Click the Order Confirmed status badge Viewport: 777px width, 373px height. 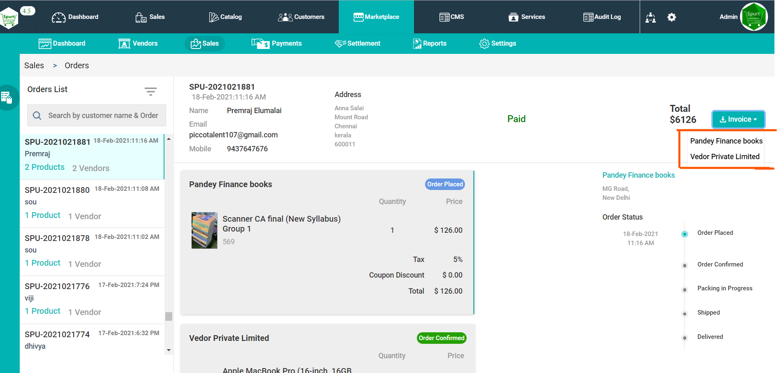442,338
